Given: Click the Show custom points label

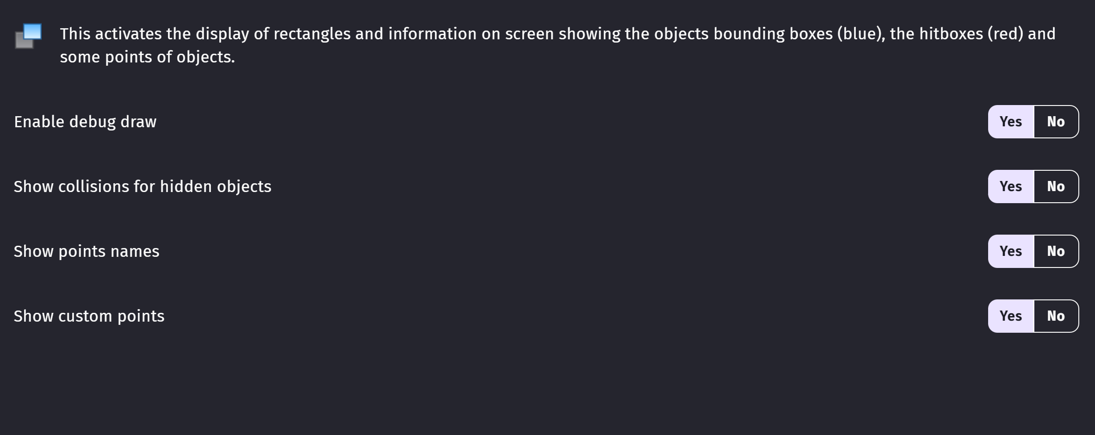Looking at the screenshot, I should pyautogui.click(x=89, y=316).
